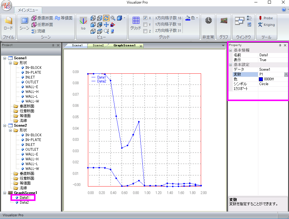289x219 pixels.
Task: Click the ウインドウ window layout icon
Action: (240, 21)
